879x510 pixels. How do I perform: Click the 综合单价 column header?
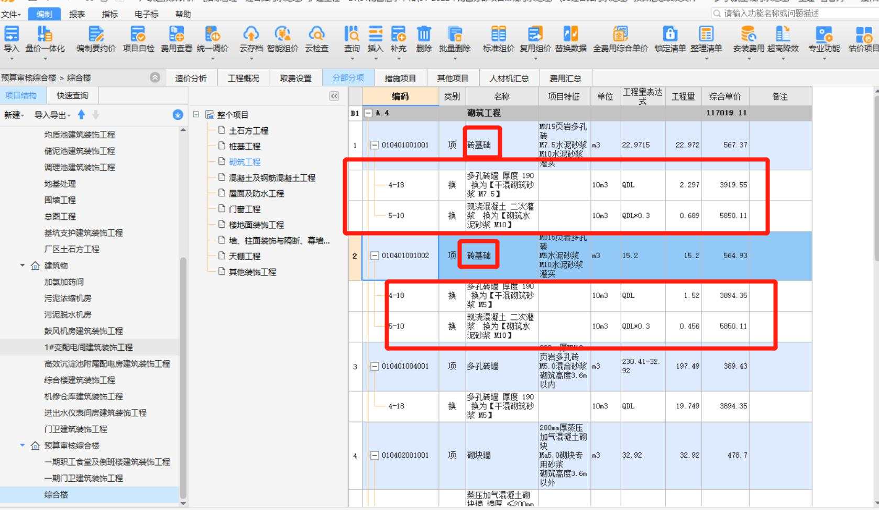[725, 96]
